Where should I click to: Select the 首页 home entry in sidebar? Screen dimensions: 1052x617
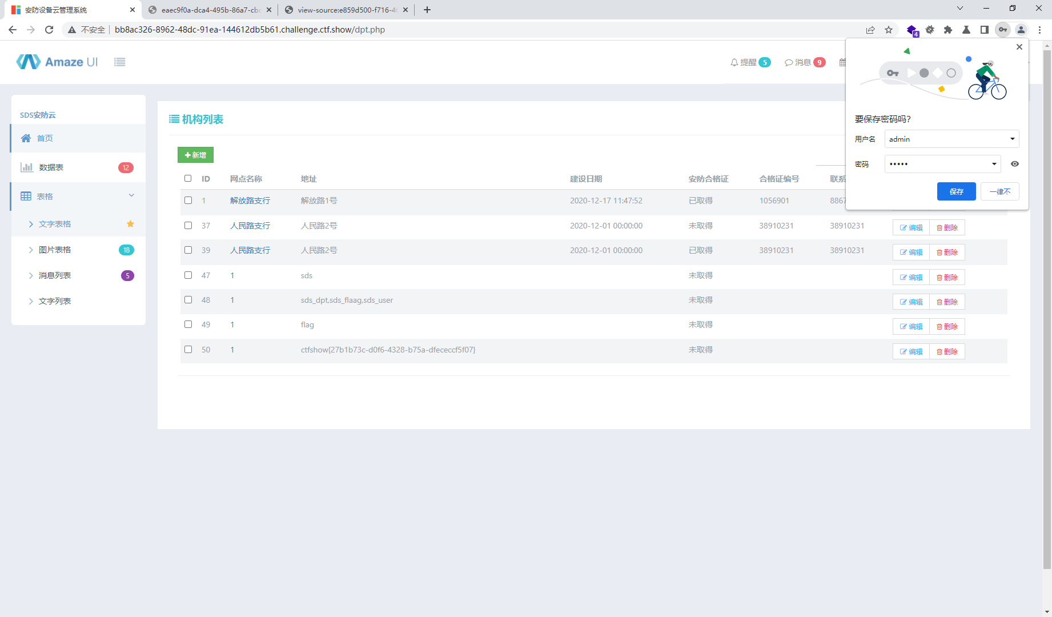pos(45,138)
